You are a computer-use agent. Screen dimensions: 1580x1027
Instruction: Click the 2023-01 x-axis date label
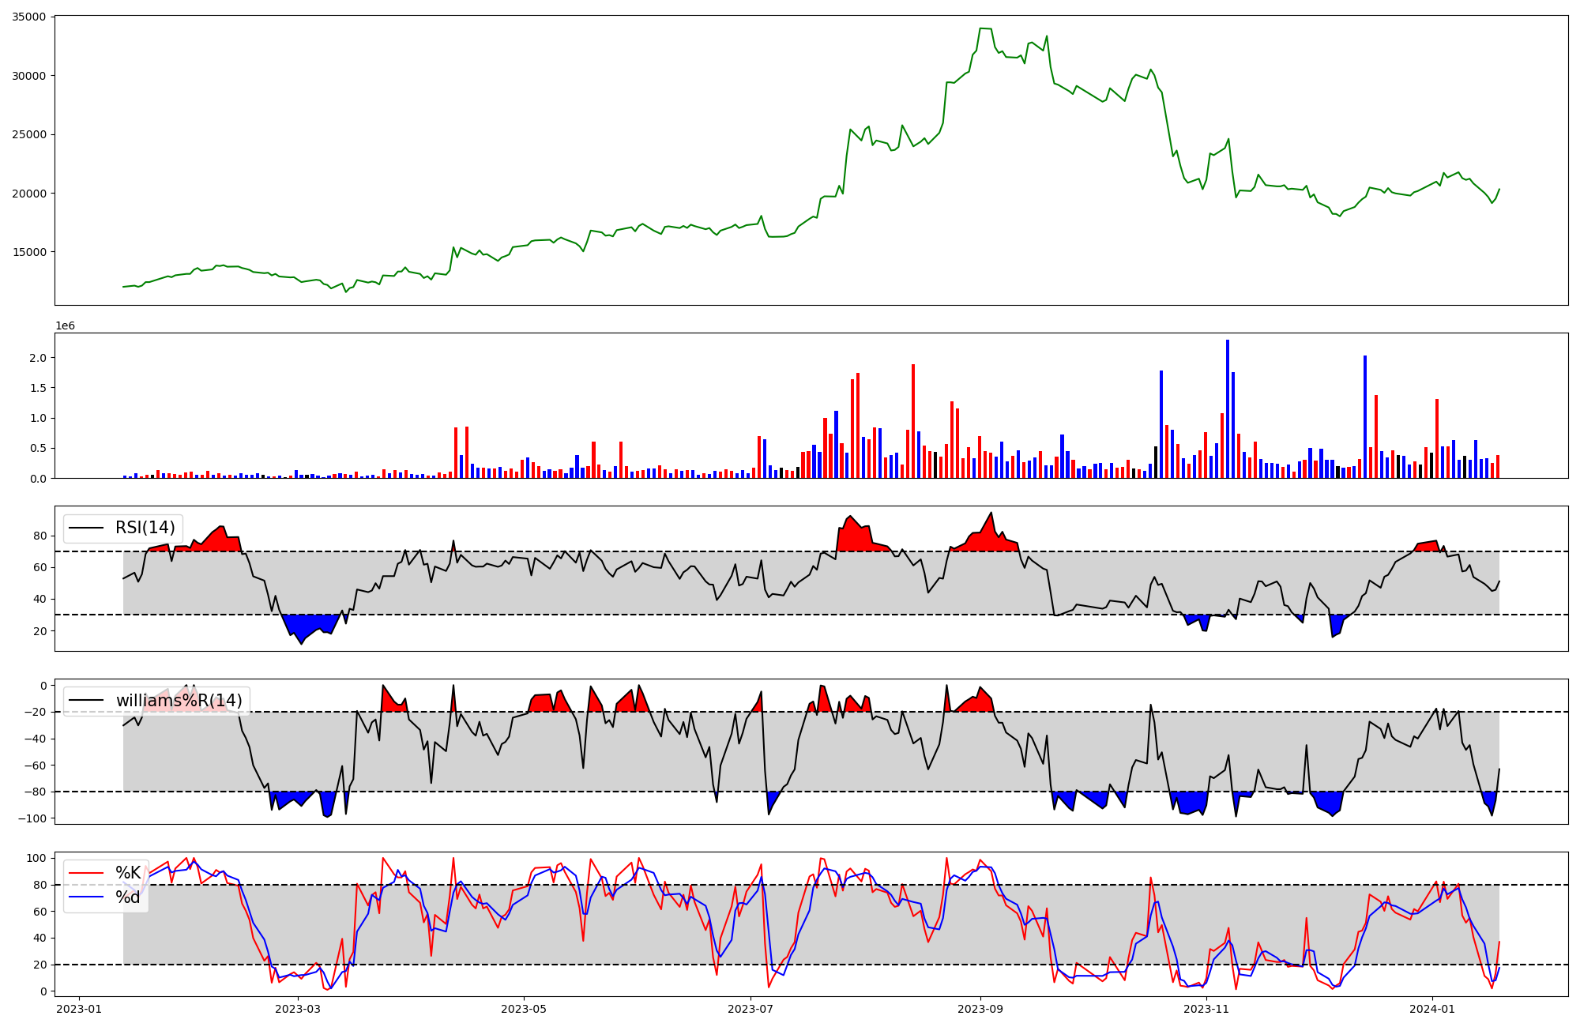[79, 1009]
